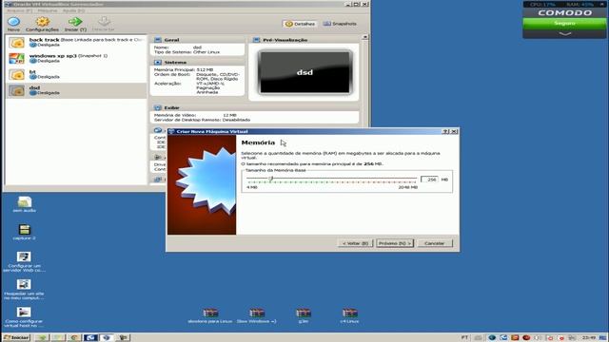
Task: Click the Voltar button in wizard
Action: (x=355, y=243)
